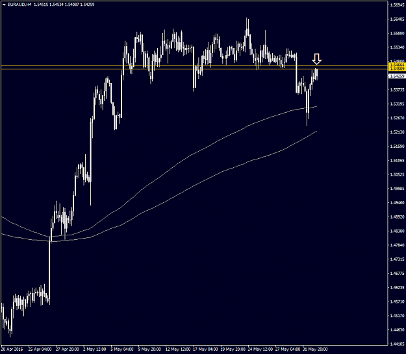
Task: Click price scale label 1.46235
Action: [397, 287]
